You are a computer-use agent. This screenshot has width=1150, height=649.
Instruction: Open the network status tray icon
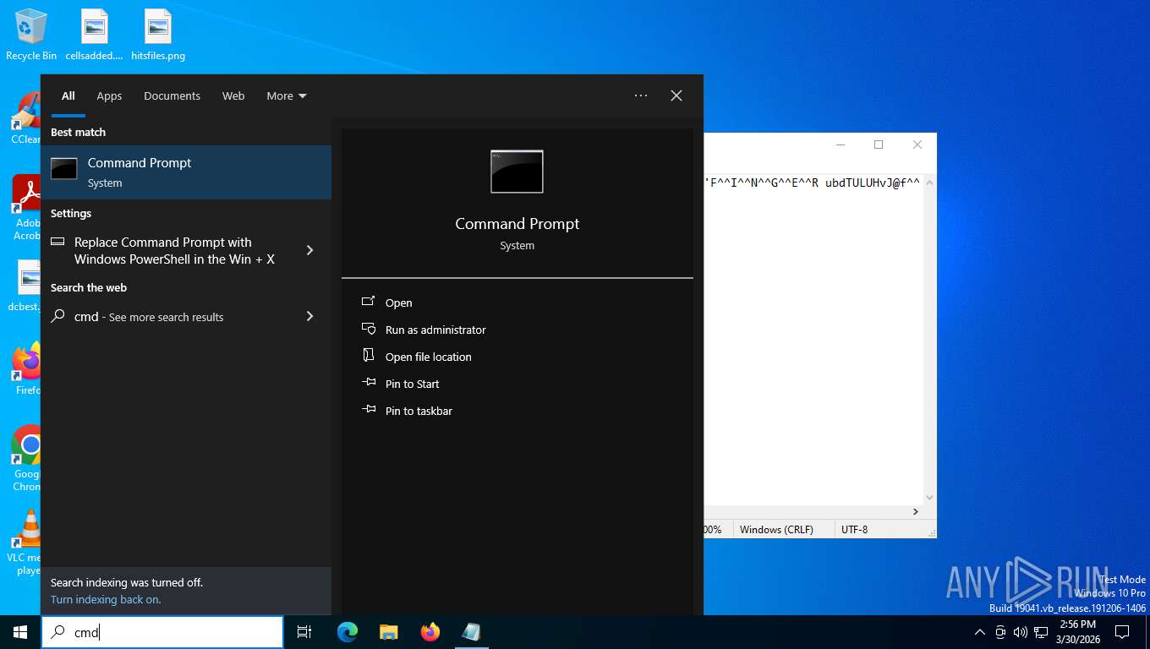tap(1041, 632)
